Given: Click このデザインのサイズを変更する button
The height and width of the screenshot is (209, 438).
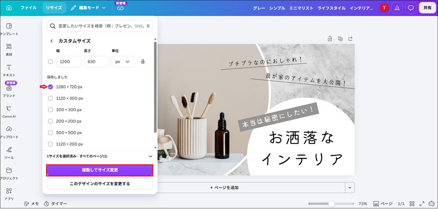Looking at the screenshot, I should (100, 184).
